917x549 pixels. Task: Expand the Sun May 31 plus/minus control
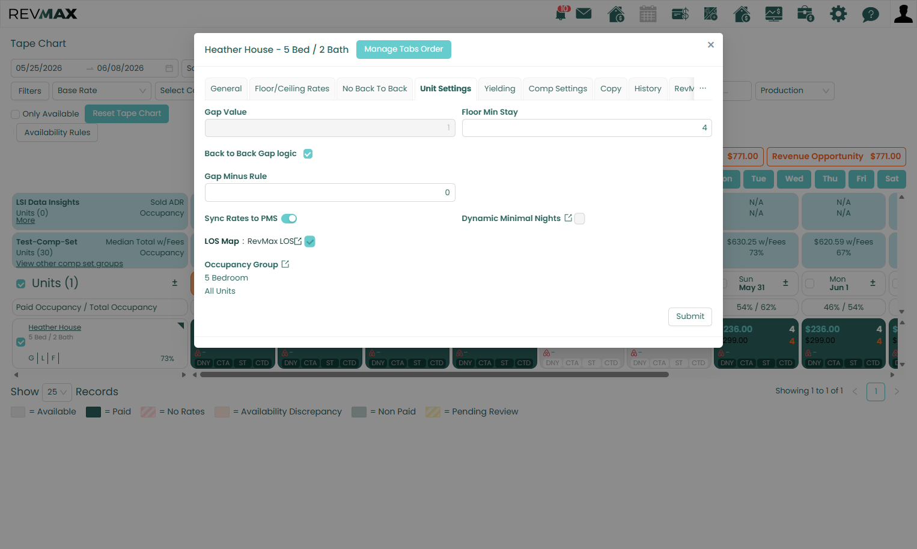tap(785, 283)
